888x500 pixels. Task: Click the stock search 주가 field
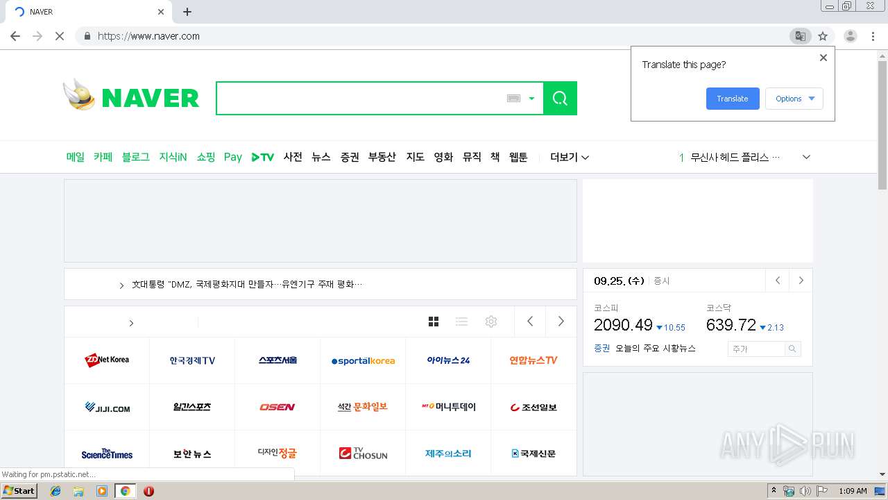point(756,349)
